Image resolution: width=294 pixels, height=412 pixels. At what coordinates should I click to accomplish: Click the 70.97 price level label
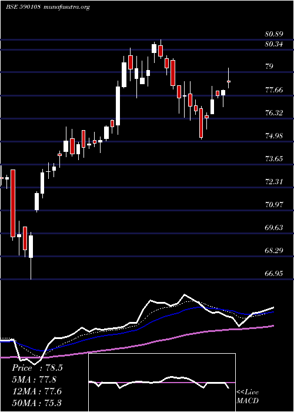click(x=274, y=204)
